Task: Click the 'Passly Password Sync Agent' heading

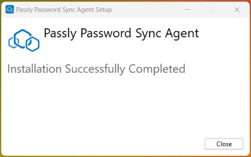Action: point(121,34)
